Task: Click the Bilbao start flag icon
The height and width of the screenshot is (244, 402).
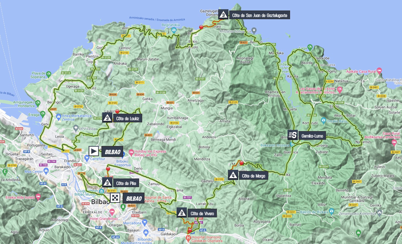Action: pos(94,151)
